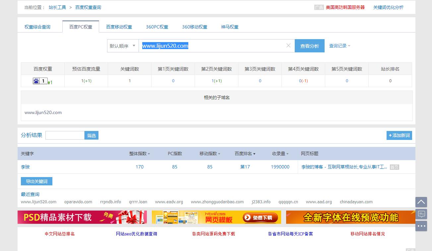This screenshot has width=432, height=251.
Task: Open the 默认顺序 sort order dropdown
Action: tap(123, 46)
